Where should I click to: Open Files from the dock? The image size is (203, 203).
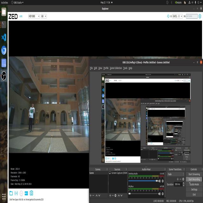pyautogui.click(x=4, y=12)
